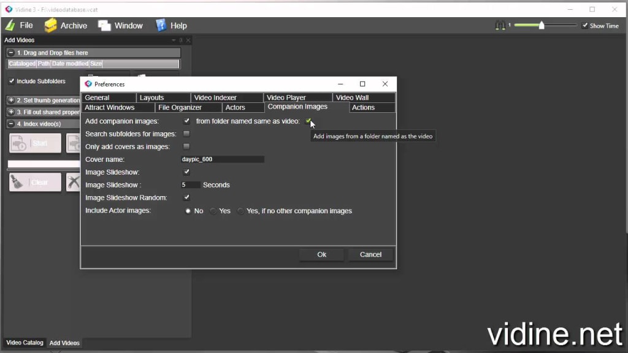Viewport: 628px width, 353px height.
Task: Close the Preferences dialog
Action: pyautogui.click(x=385, y=84)
